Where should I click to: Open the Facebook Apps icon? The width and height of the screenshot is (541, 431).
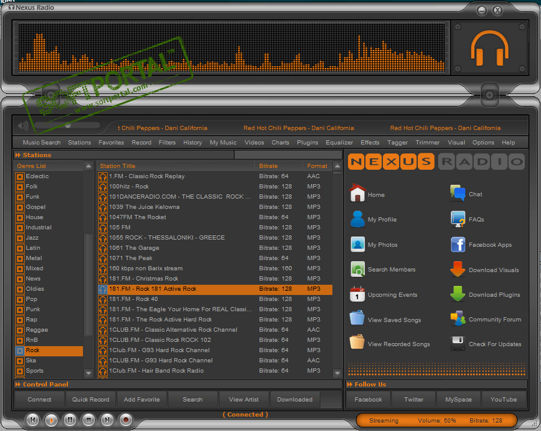[458, 245]
